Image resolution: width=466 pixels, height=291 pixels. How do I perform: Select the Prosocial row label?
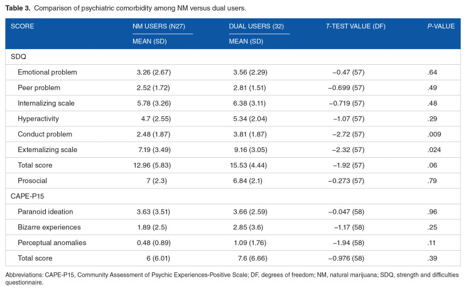32,180
